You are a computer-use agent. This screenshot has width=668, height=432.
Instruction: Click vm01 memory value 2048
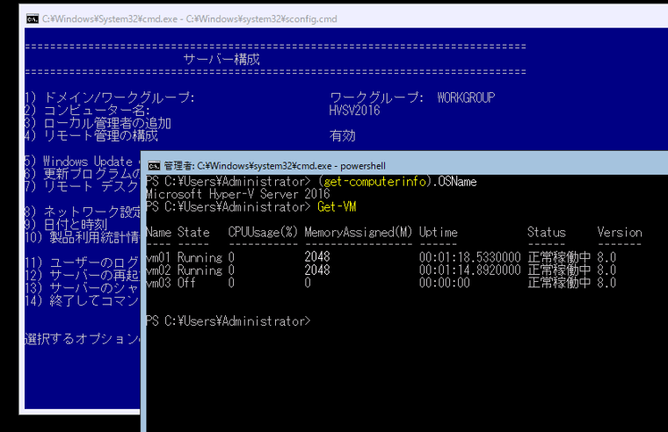317,257
